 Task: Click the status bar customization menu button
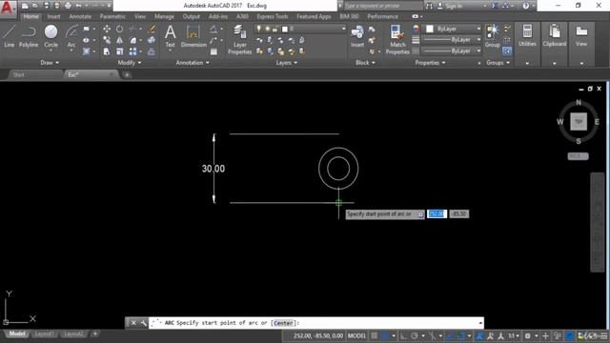603,335
